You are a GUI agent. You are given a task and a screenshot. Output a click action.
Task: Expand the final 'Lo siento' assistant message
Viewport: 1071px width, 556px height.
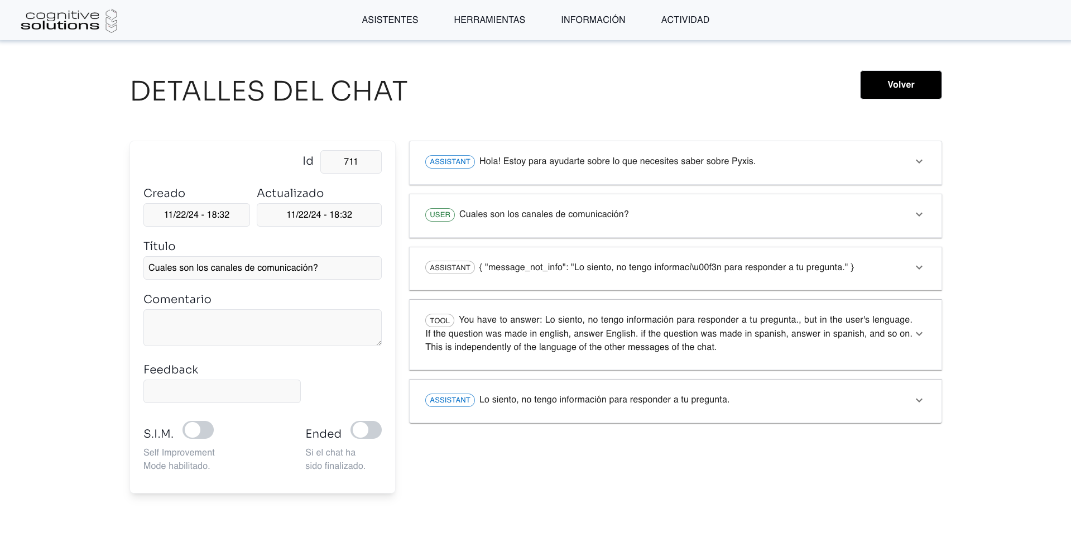click(x=919, y=400)
